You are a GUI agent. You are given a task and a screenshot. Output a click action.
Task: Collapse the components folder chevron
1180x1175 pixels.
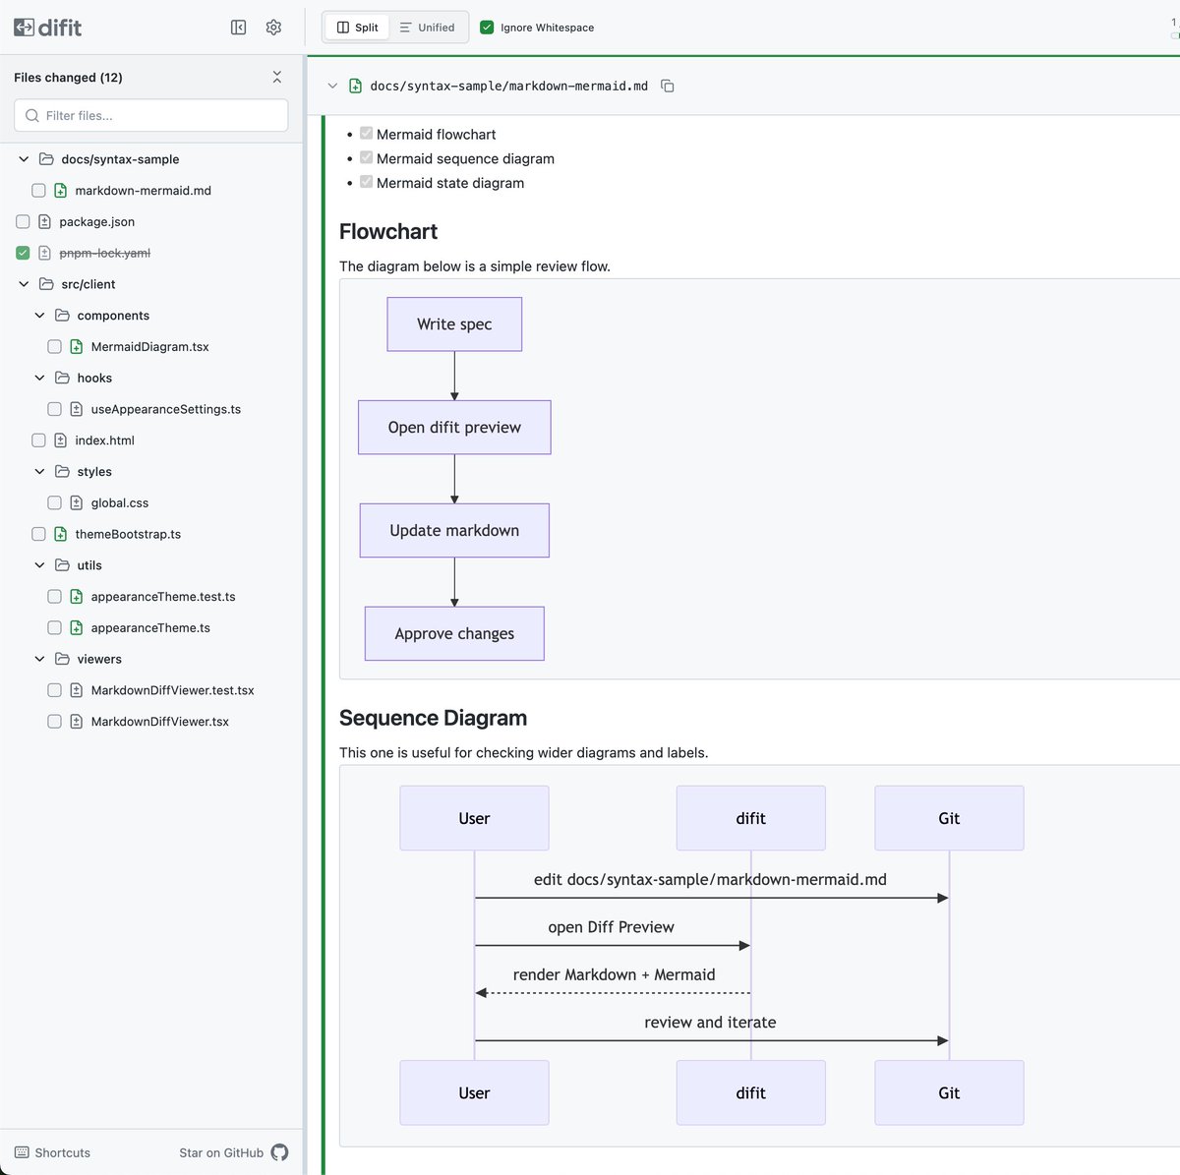coord(39,316)
